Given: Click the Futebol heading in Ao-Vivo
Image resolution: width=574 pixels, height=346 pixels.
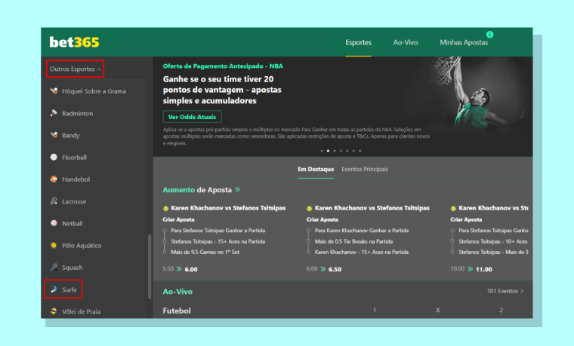Looking at the screenshot, I should [177, 311].
